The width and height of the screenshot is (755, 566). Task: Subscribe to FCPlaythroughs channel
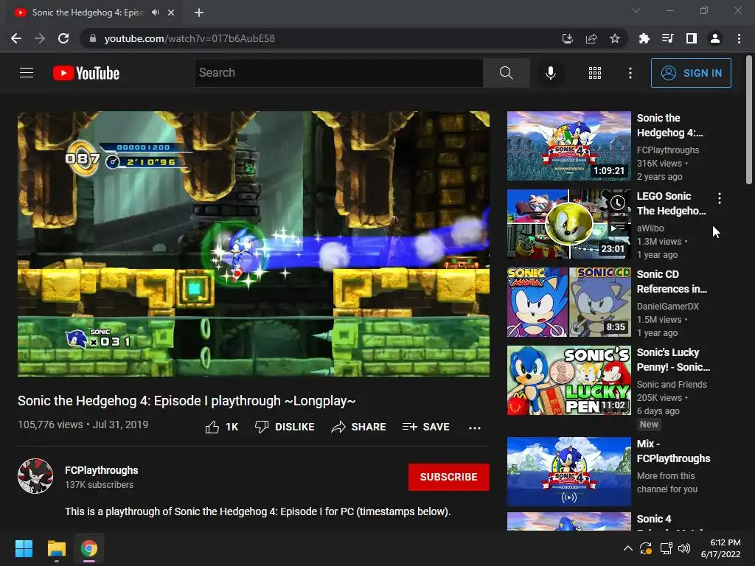tap(449, 477)
